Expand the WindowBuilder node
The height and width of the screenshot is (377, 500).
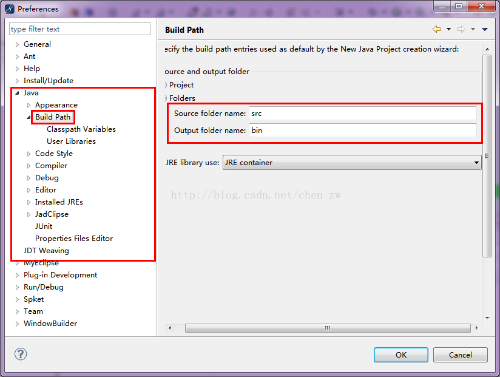click(x=17, y=324)
